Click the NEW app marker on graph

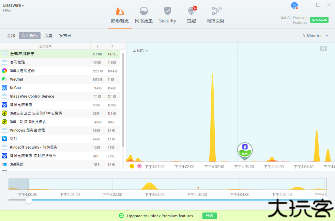click(245, 151)
